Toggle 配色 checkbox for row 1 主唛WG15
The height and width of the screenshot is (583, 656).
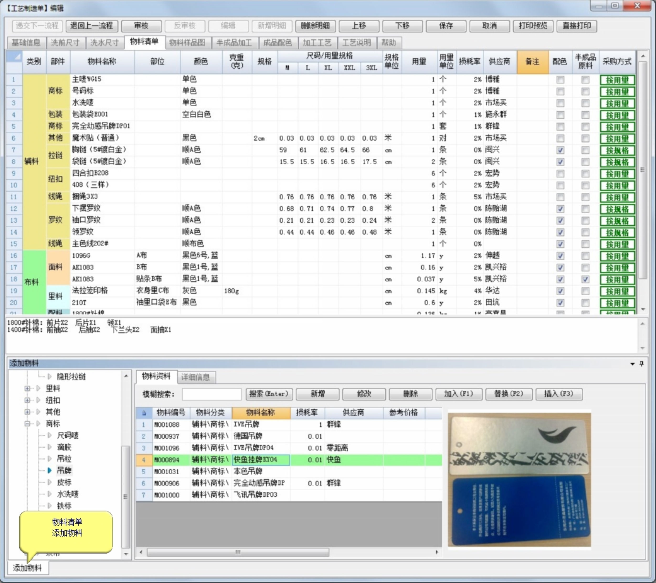click(x=560, y=80)
